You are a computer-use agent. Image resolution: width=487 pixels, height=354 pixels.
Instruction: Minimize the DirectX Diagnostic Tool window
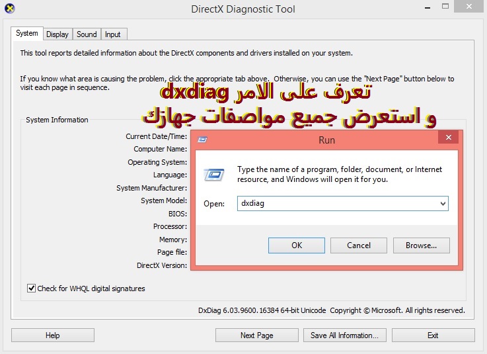tap(428, 7)
